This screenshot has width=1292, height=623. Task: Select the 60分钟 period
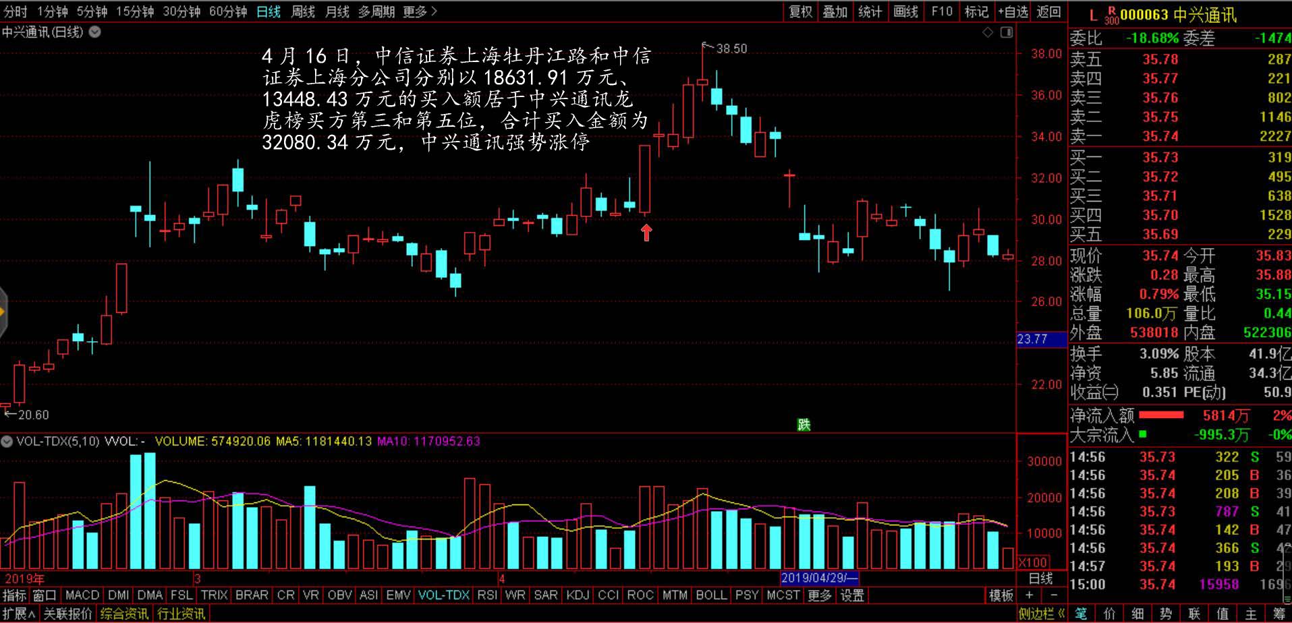click(228, 11)
